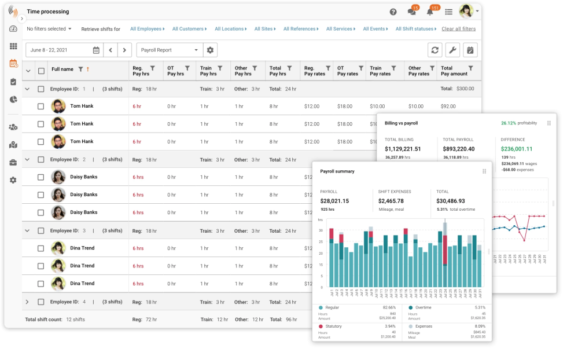Open the No filters selected dropdown
The height and width of the screenshot is (352, 567).
tap(49, 29)
